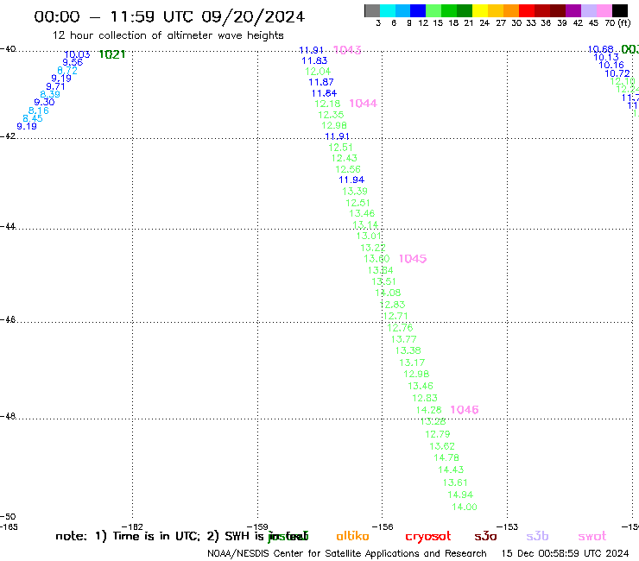Click the blue wave height value 11.94

click(x=351, y=180)
